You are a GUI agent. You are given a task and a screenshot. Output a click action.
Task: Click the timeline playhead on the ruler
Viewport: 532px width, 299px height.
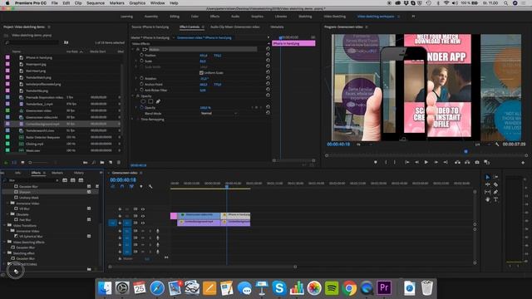[x=227, y=186]
